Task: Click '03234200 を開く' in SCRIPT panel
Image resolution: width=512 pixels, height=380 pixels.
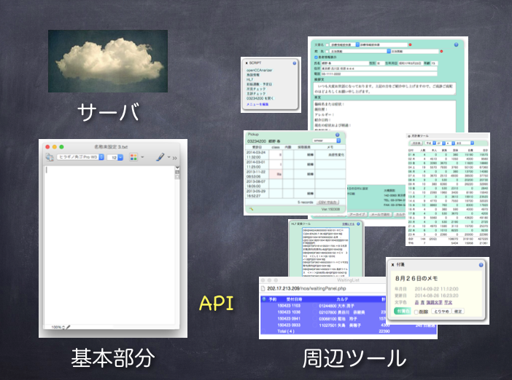Action: point(260,98)
